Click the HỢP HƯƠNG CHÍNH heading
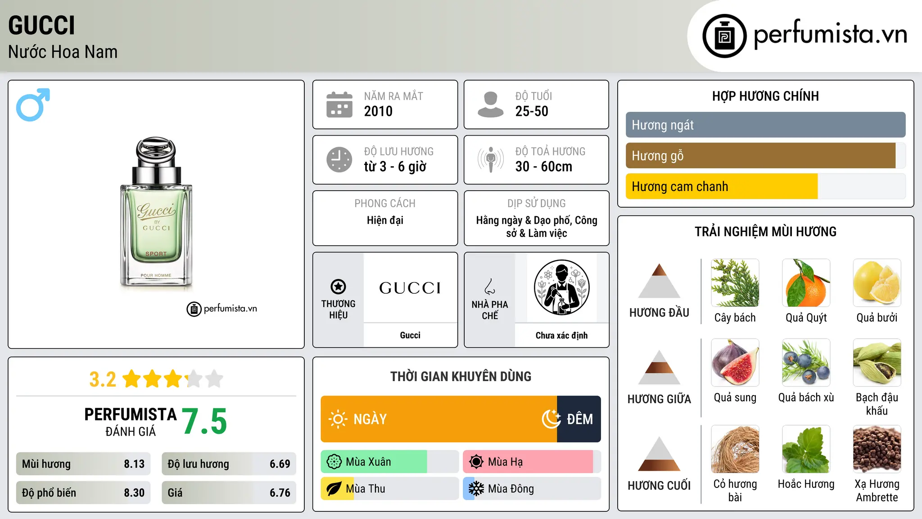The image size is (922, 519). click(x=765, y=96)
